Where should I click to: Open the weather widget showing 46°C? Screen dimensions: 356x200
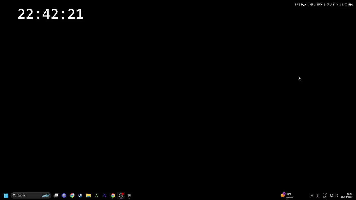pos(287,195)
